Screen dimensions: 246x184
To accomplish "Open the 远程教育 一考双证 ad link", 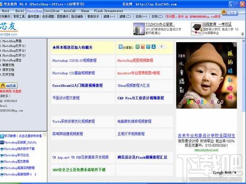I will point(217,25).
